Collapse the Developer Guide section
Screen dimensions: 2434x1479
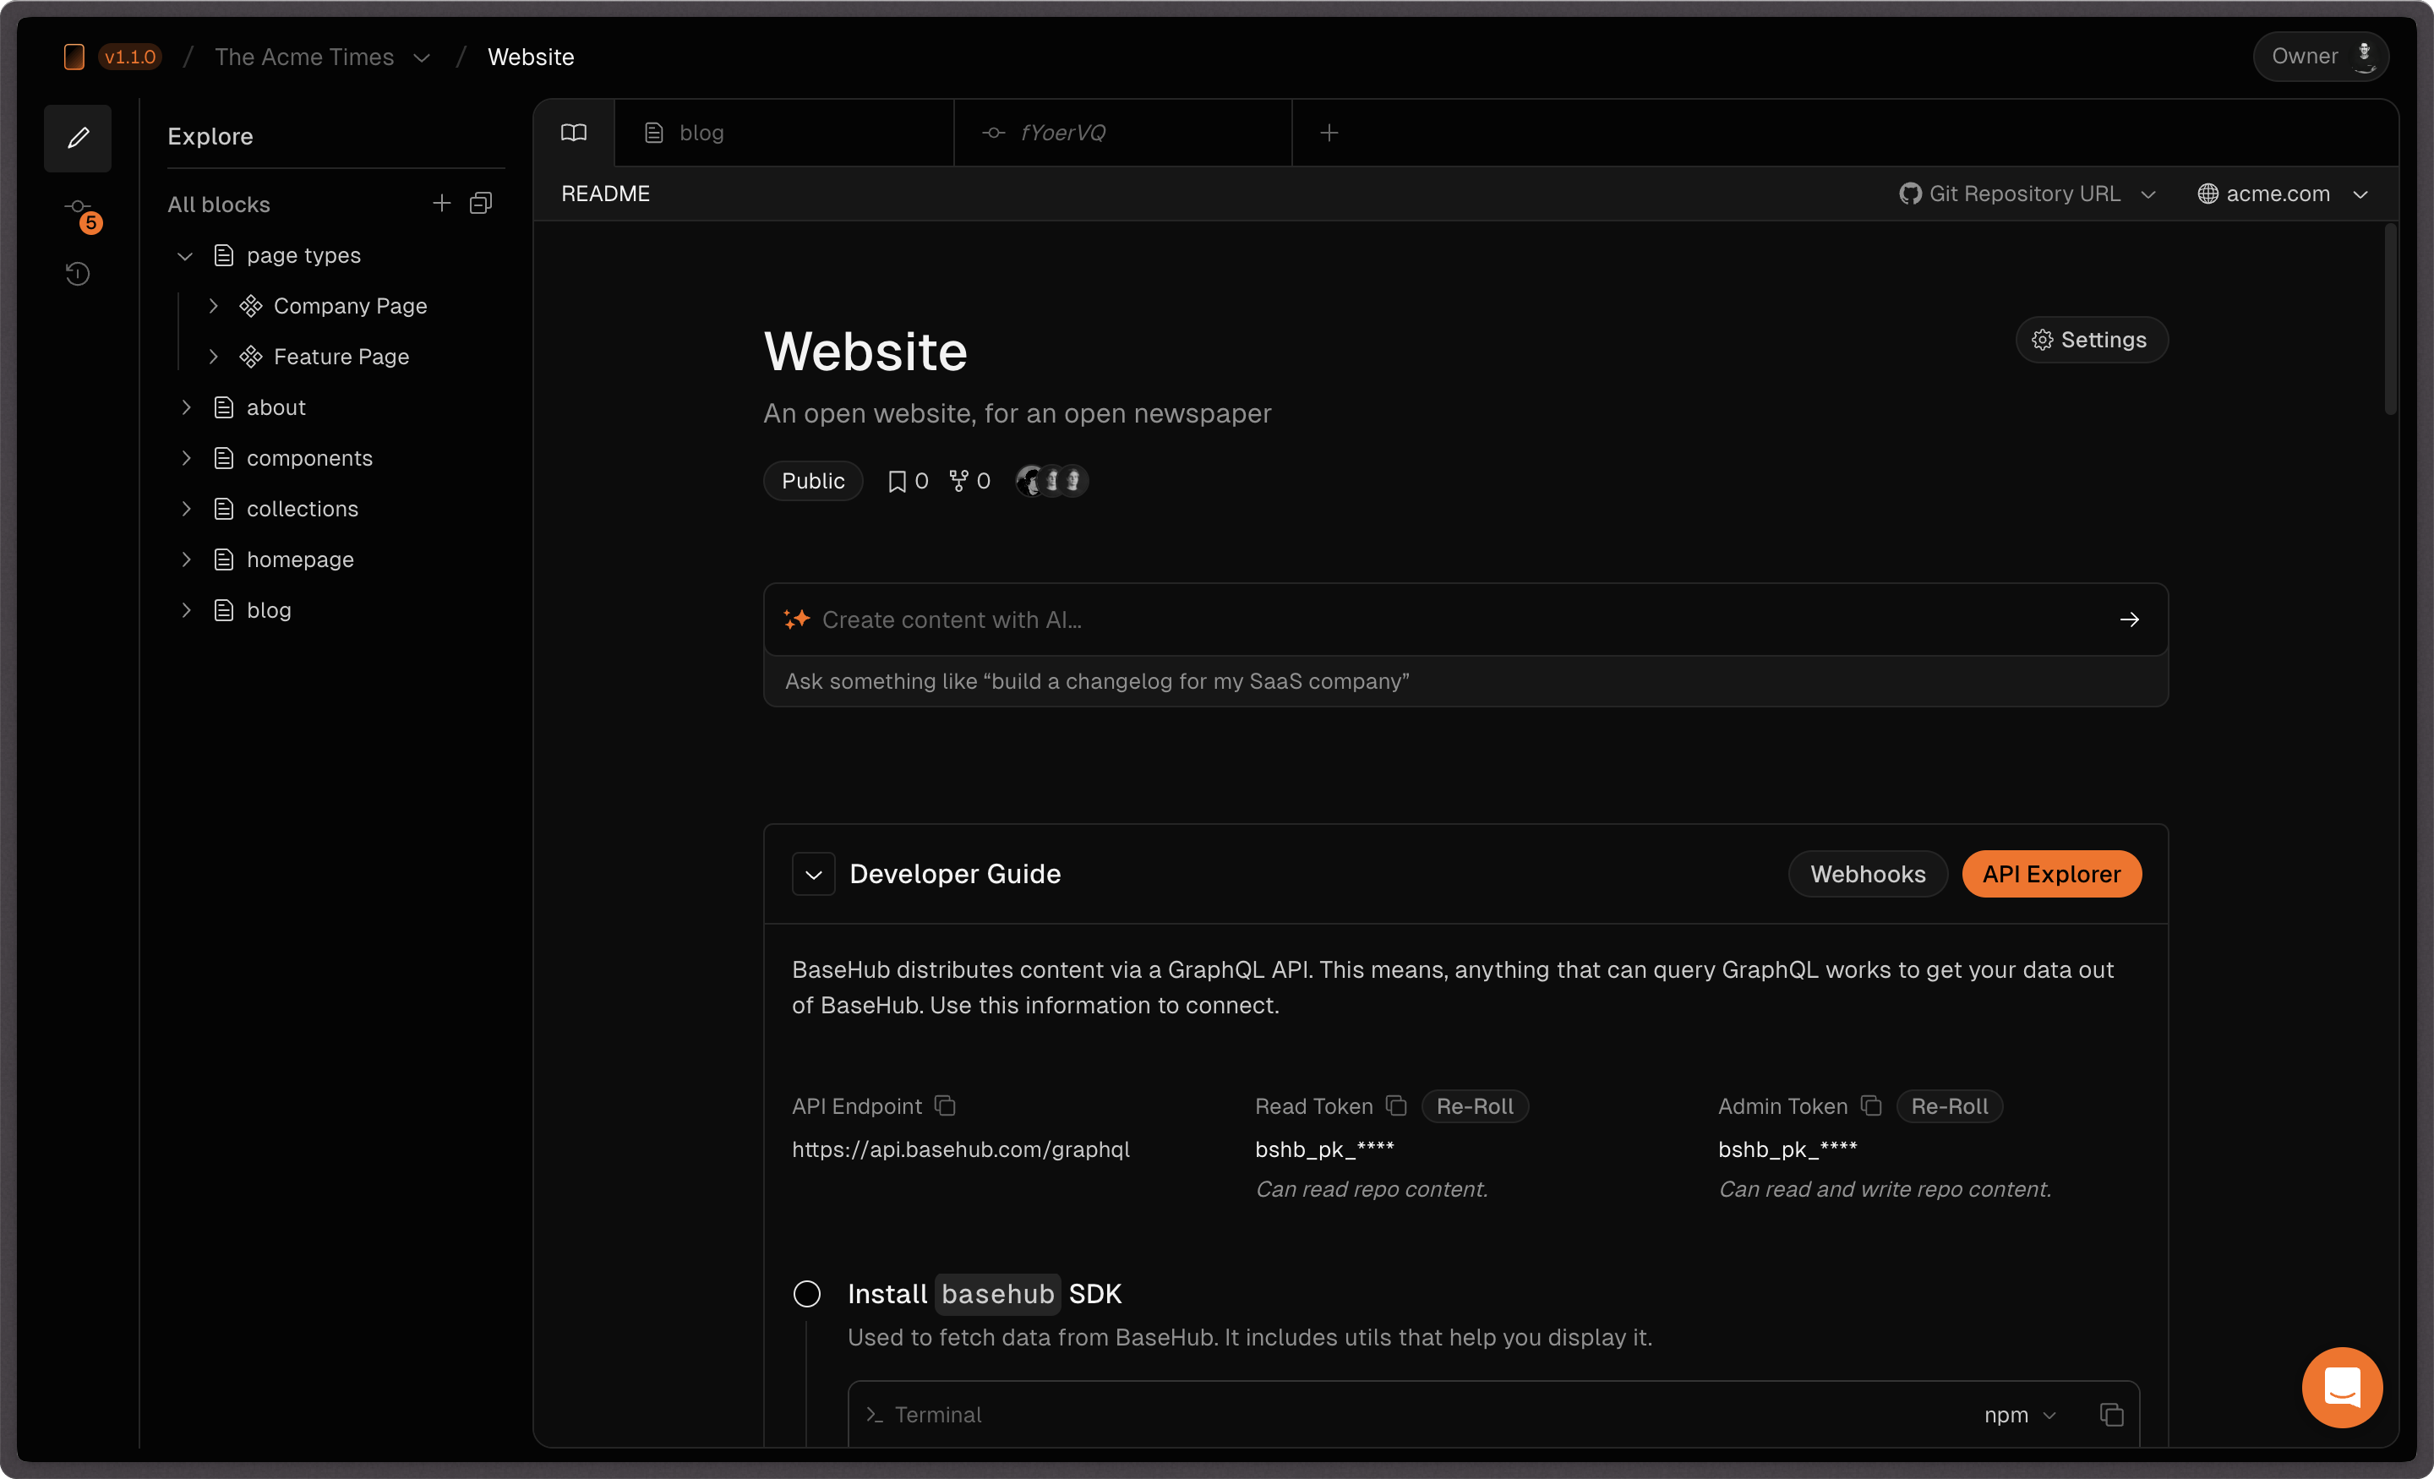[814, 875]
